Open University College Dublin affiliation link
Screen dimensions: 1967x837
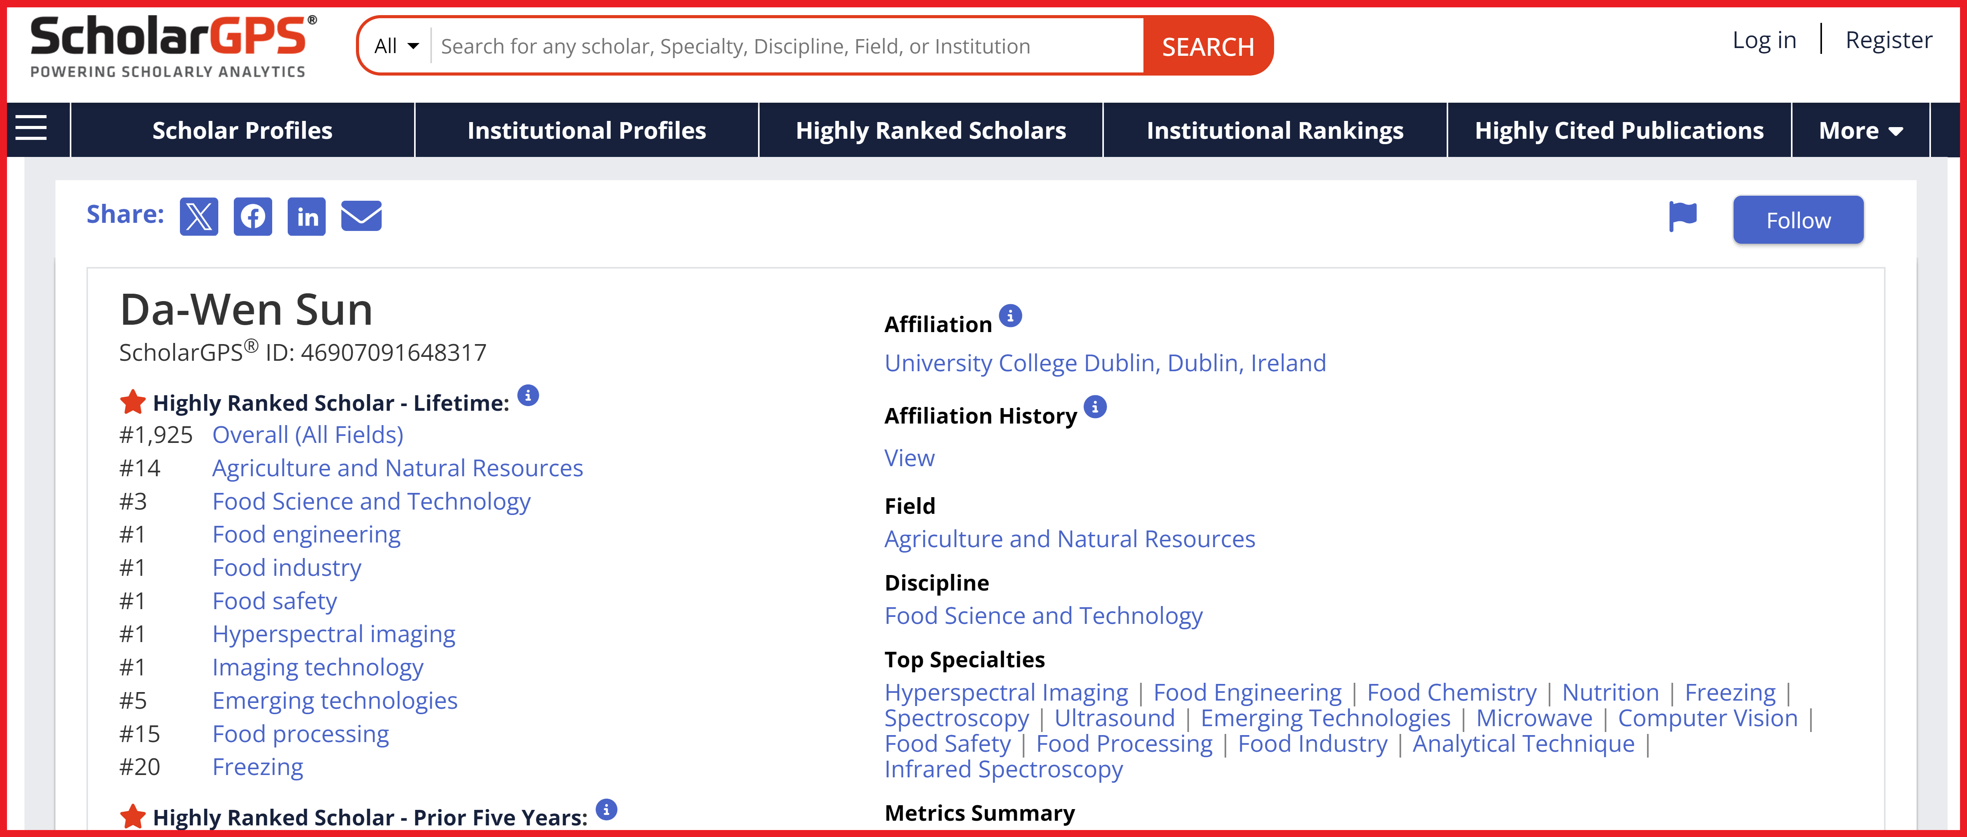pos(1104,363)
